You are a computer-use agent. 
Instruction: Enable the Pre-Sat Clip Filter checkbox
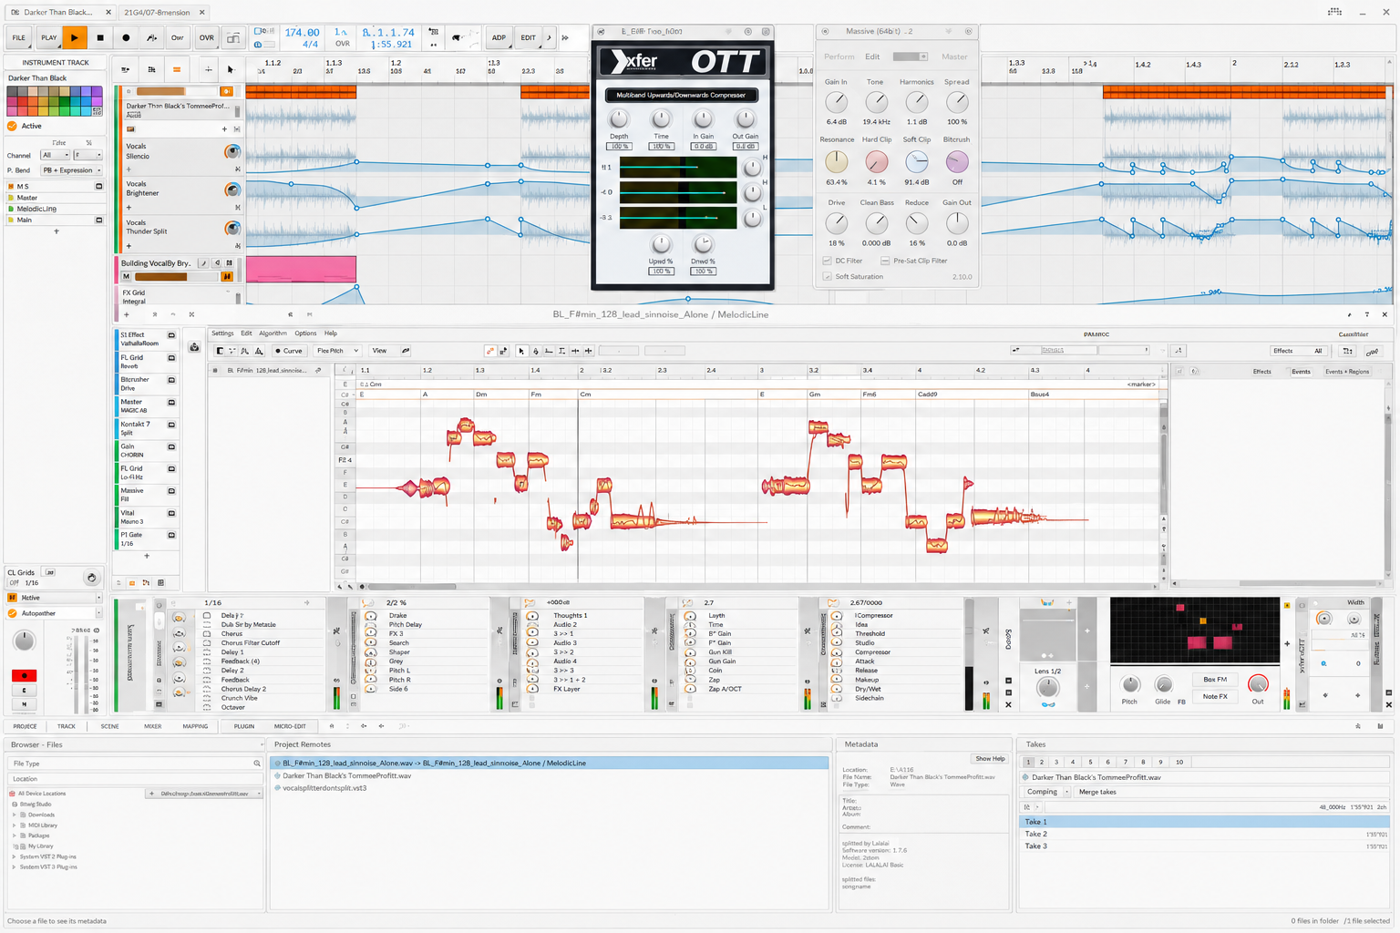[x=885, y=261]
